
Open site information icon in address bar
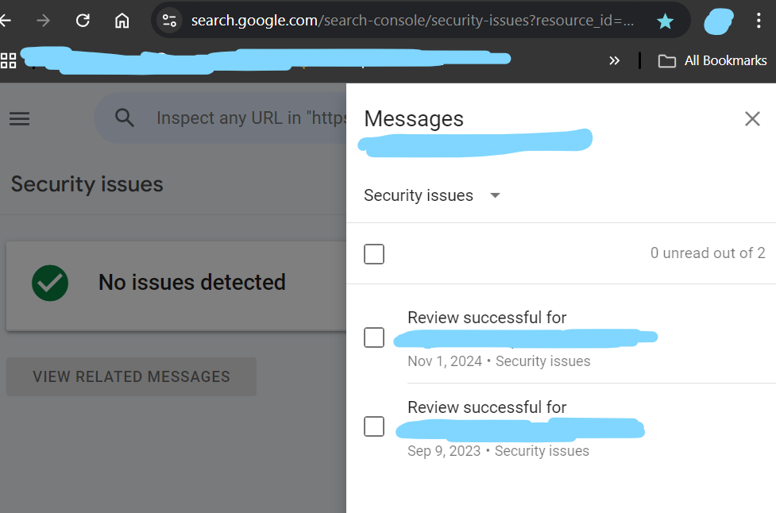click(169, 21)
